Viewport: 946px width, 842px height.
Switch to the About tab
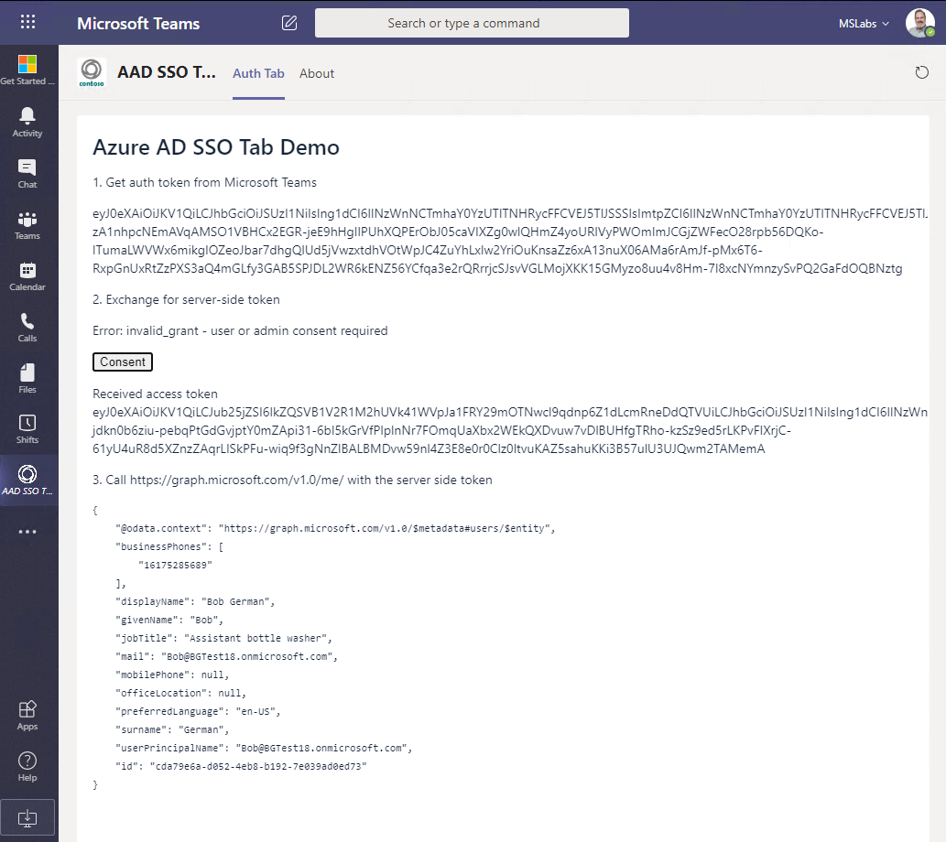pos(317,73)
